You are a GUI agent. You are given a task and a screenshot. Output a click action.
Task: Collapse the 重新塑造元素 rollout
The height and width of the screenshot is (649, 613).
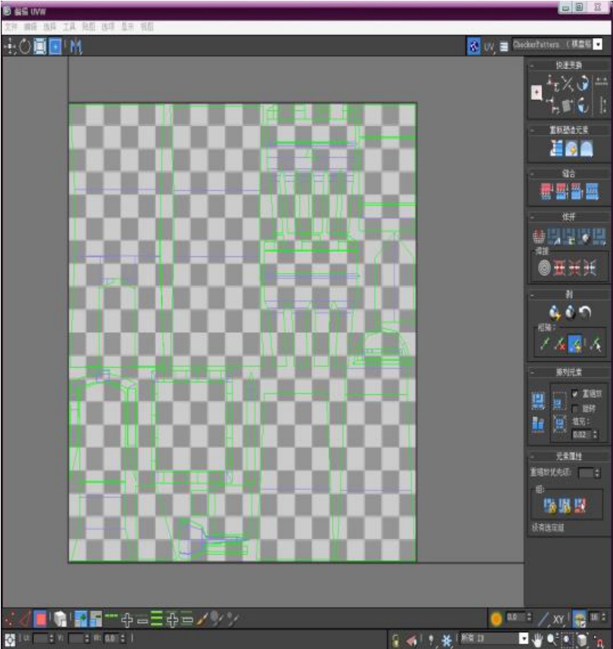[x=568, y=130]
